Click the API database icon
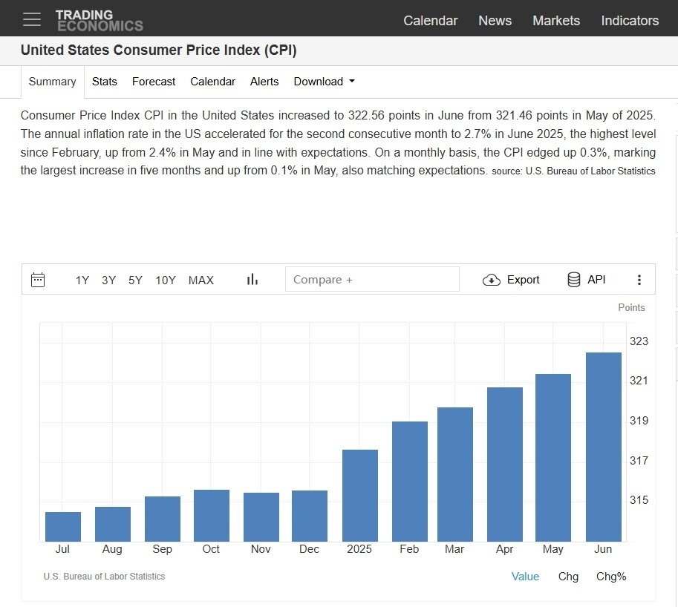The image size is (678, 607). [x=574, y=280]
